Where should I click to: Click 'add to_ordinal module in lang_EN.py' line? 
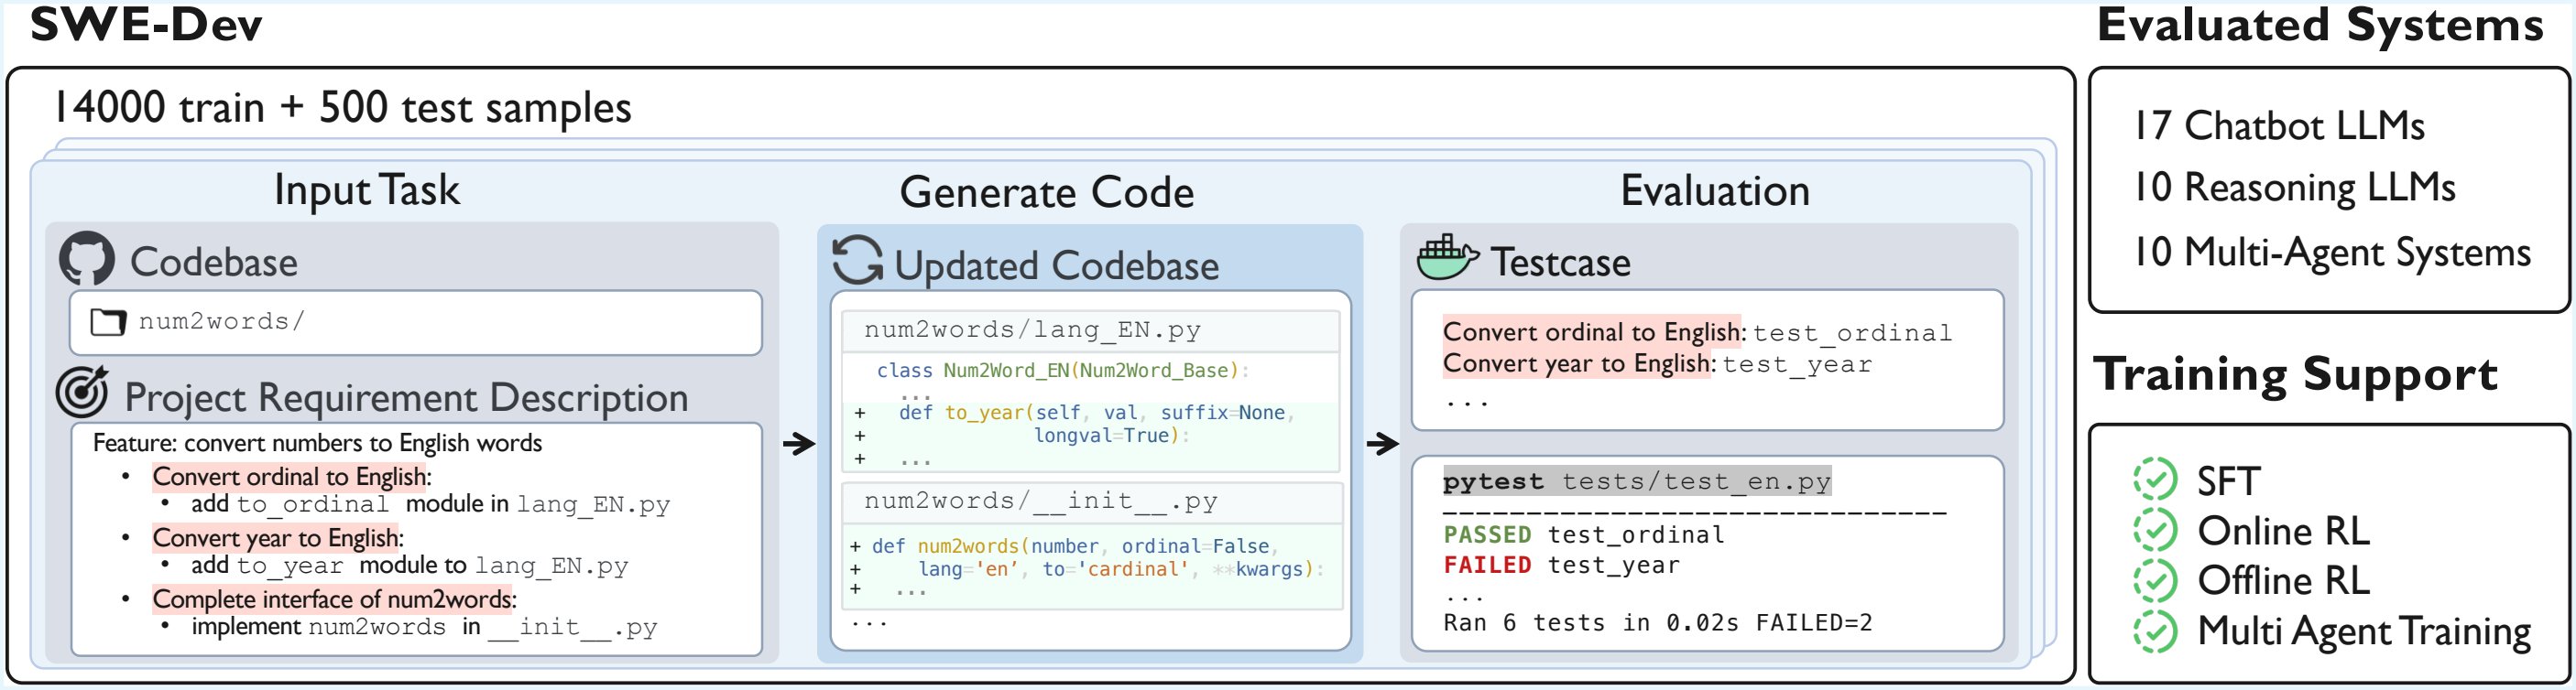click(x=430, y=504)
